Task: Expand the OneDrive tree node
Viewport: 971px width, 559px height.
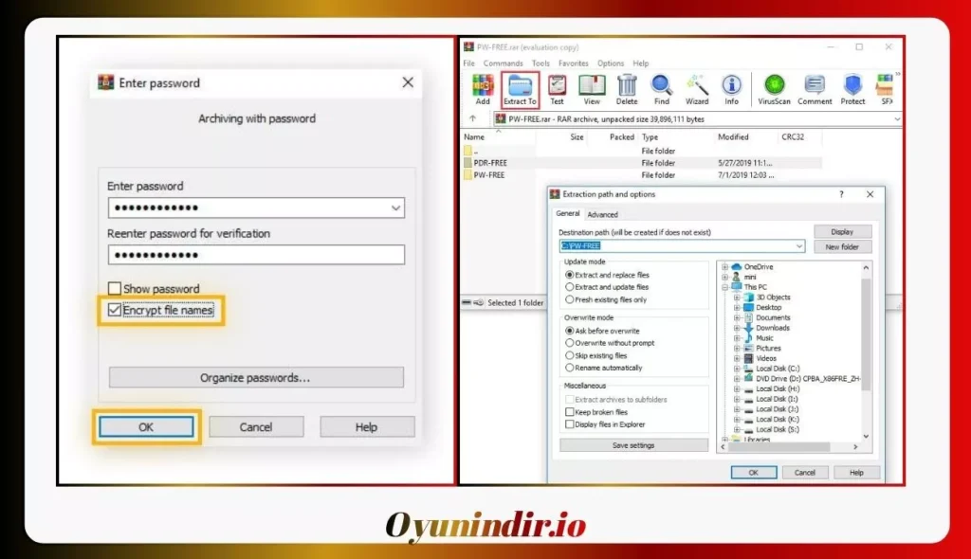Action: pyautogui.click(x=725, y=267)
